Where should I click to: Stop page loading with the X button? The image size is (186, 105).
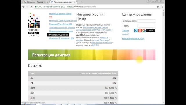coord(31,7)
